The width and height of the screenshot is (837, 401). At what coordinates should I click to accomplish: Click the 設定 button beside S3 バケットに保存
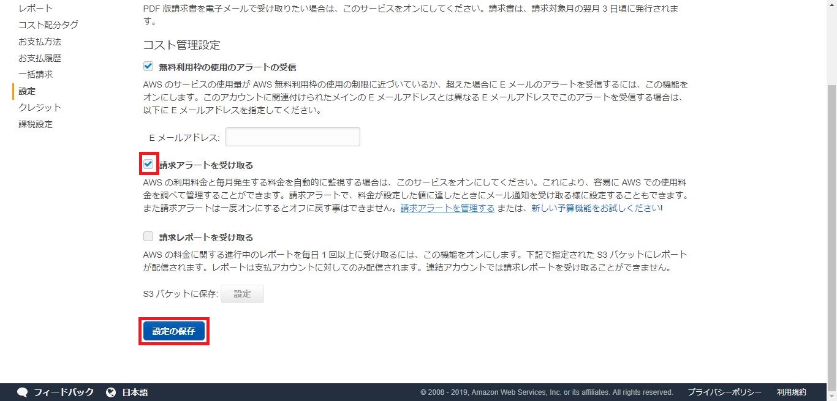(242, 294)
